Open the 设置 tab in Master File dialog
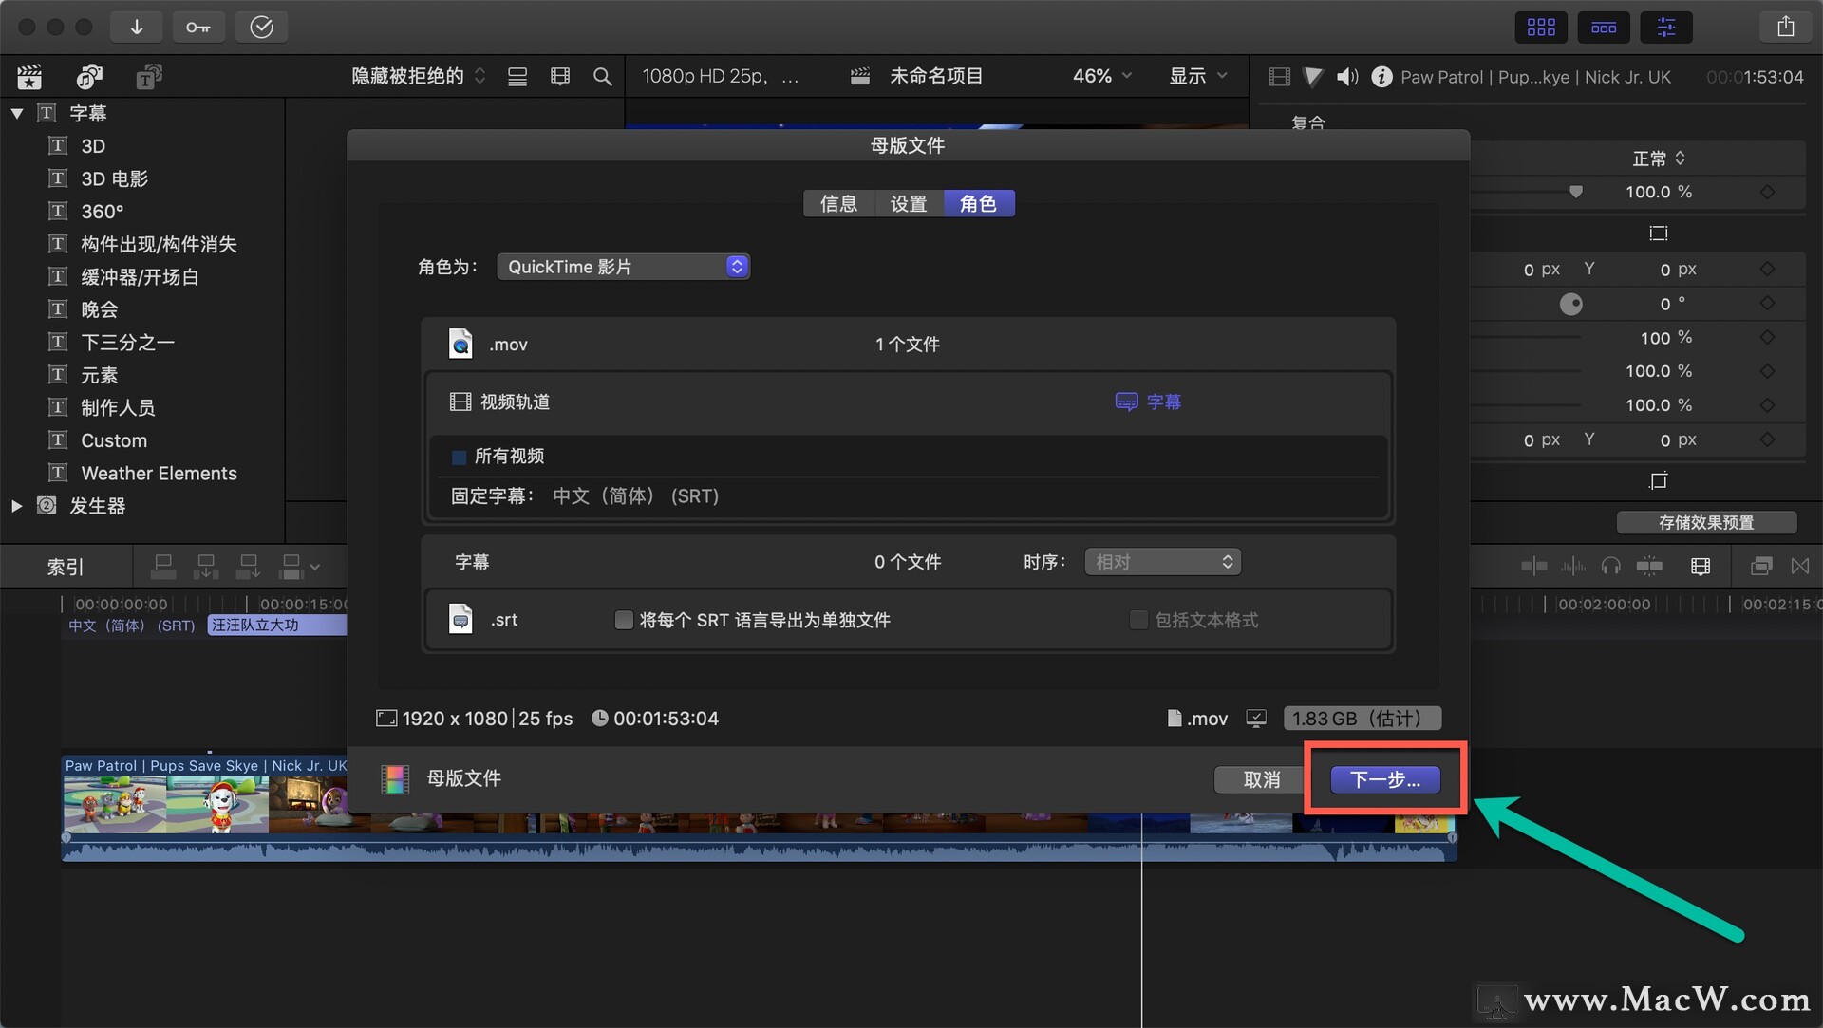Screen dimensions: 1823x1028 click(907, 202)
